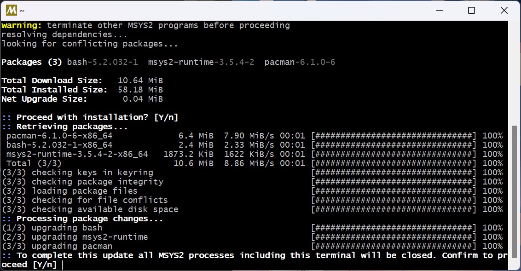Click the msys2-runtime-3.5.4-2 download progress bar
Viewport: 521px width, 271px height.
[x=394, y=154]
